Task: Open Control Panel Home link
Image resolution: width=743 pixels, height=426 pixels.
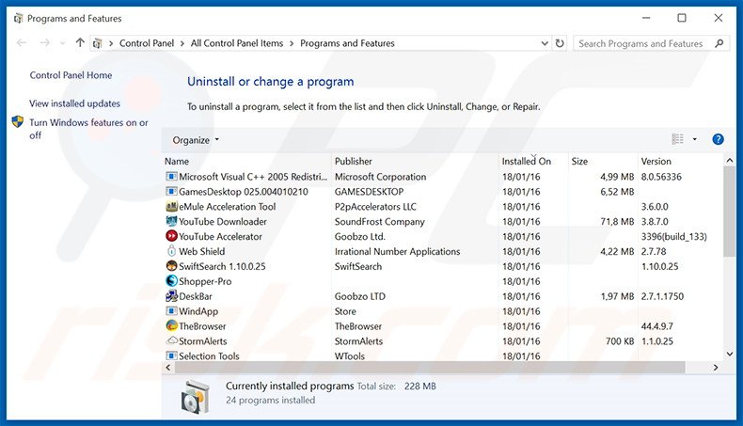Action: [71, 75]
